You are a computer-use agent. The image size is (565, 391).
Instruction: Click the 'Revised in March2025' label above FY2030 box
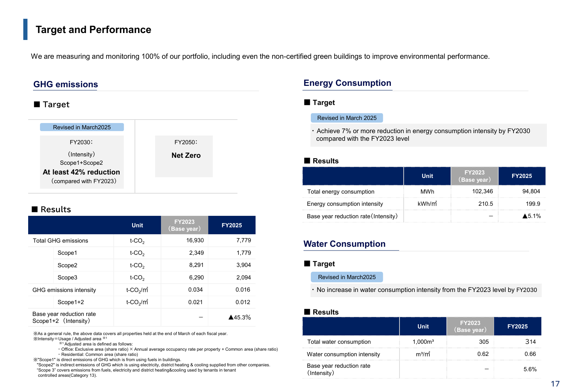(82, 127)
